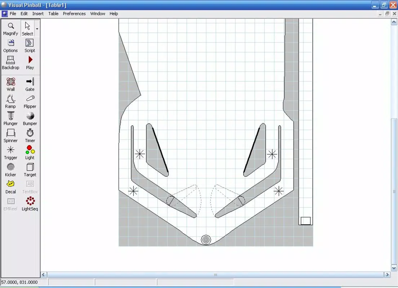The height and width of the screenshot is (288, 398).
Task: Select the Magnify tool
Action: click(x=11, y=29)
